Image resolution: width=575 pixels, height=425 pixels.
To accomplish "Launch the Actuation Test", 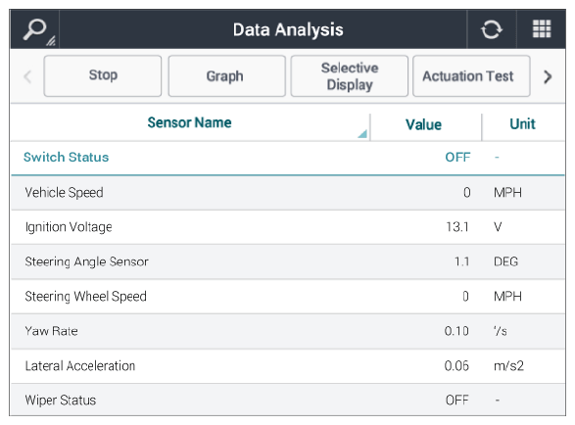I will 471,76.
